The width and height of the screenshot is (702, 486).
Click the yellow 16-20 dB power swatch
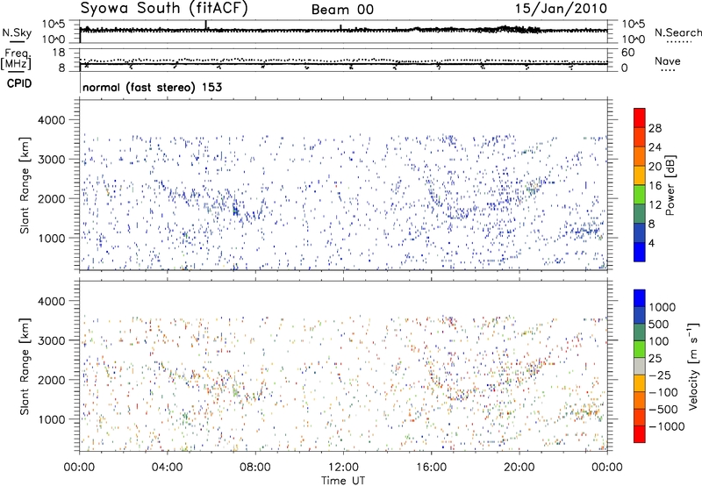pos(640,175)
